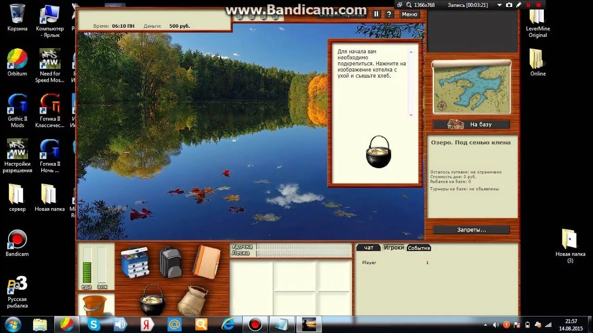The width and height of the screenshot is (593, 333).
Task: Stop Bandicam recording with red button
Action: pos(538,5)
